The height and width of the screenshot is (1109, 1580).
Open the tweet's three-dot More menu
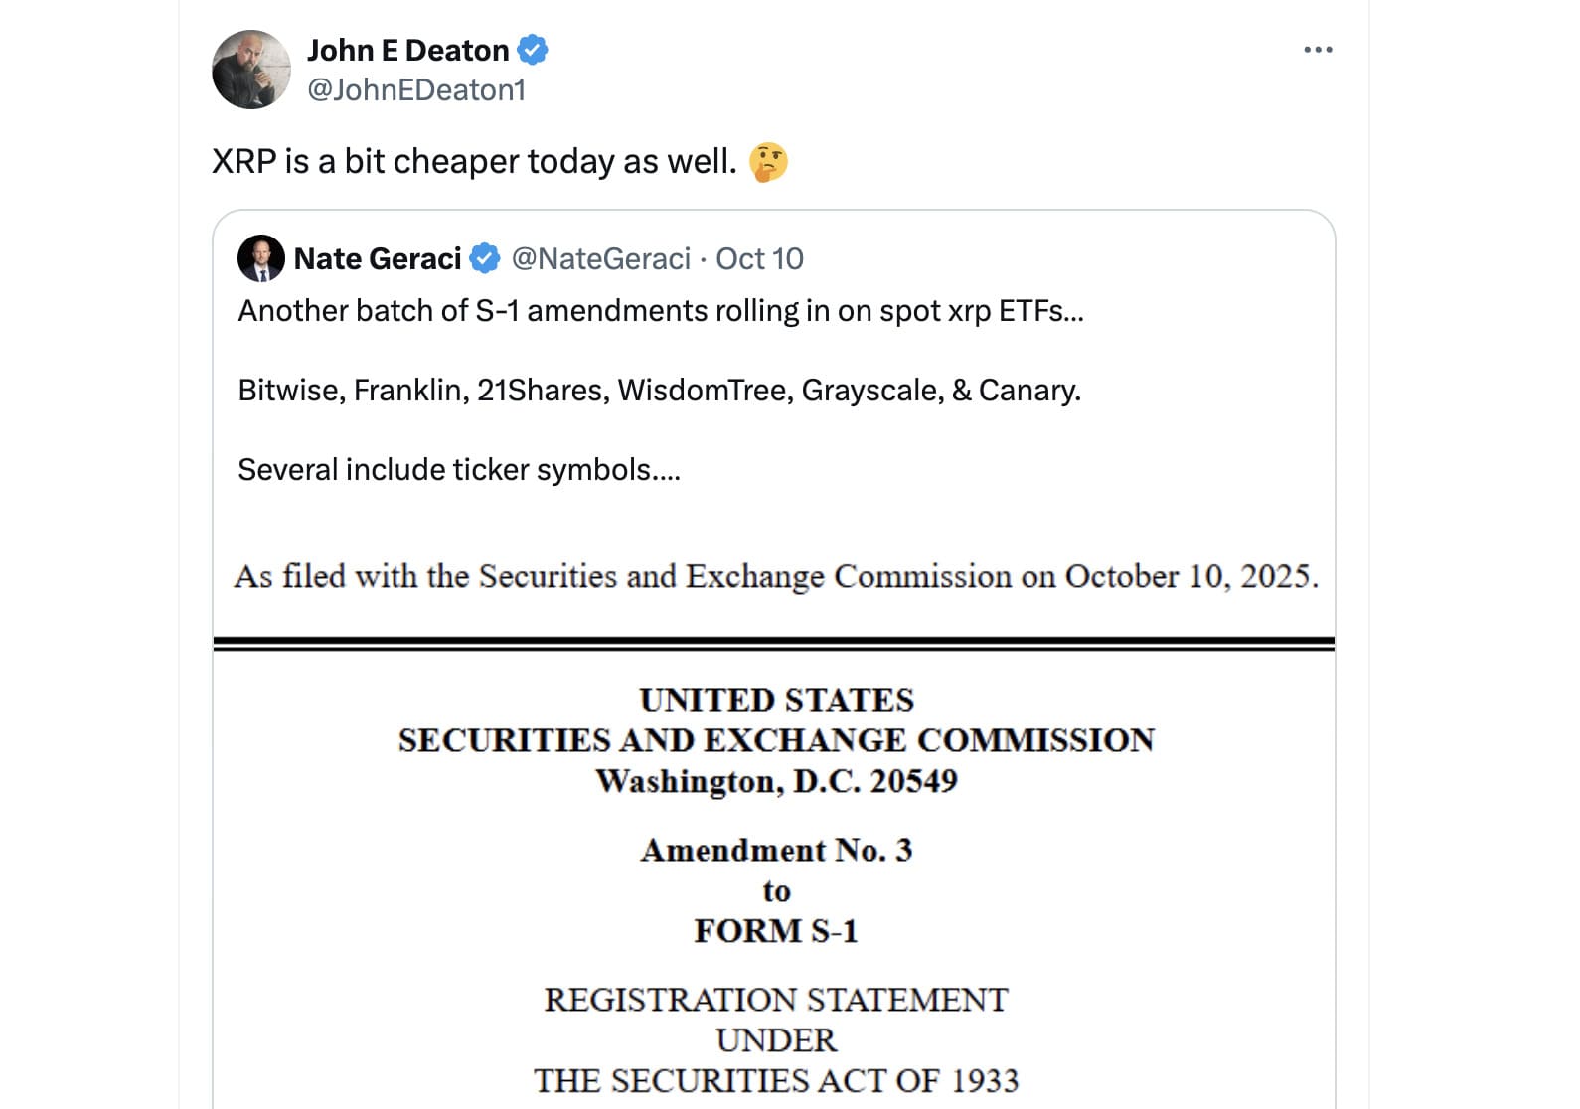(x=1318, y=50)
